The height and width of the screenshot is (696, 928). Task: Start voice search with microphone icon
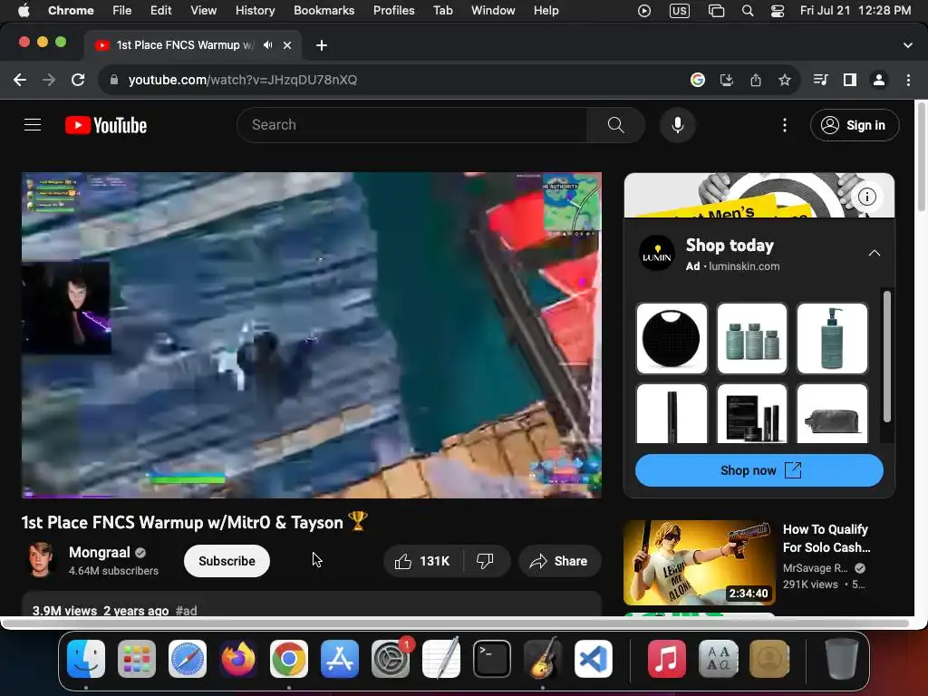click(x=678, y=125)
